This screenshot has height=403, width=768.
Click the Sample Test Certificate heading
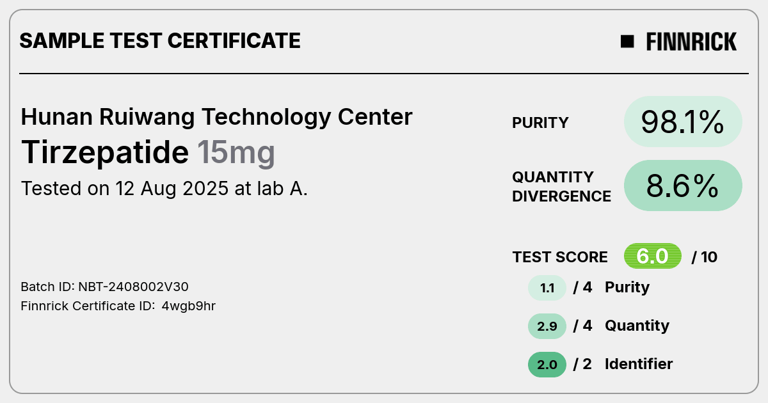160,41
